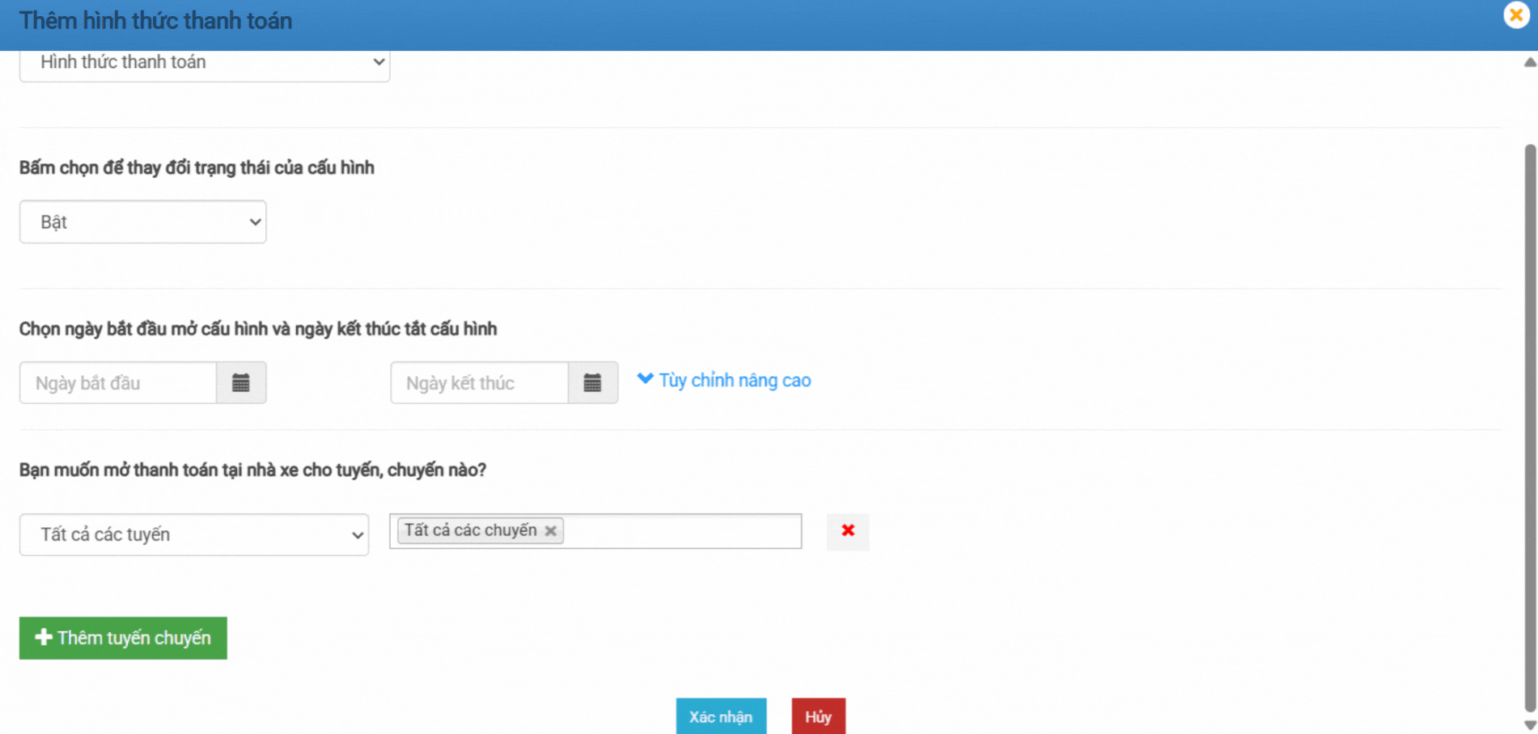Focus the 'Ngày kết thúc' date field
The height and width of the screenshot is (734, 1538).
pos(479,383)
